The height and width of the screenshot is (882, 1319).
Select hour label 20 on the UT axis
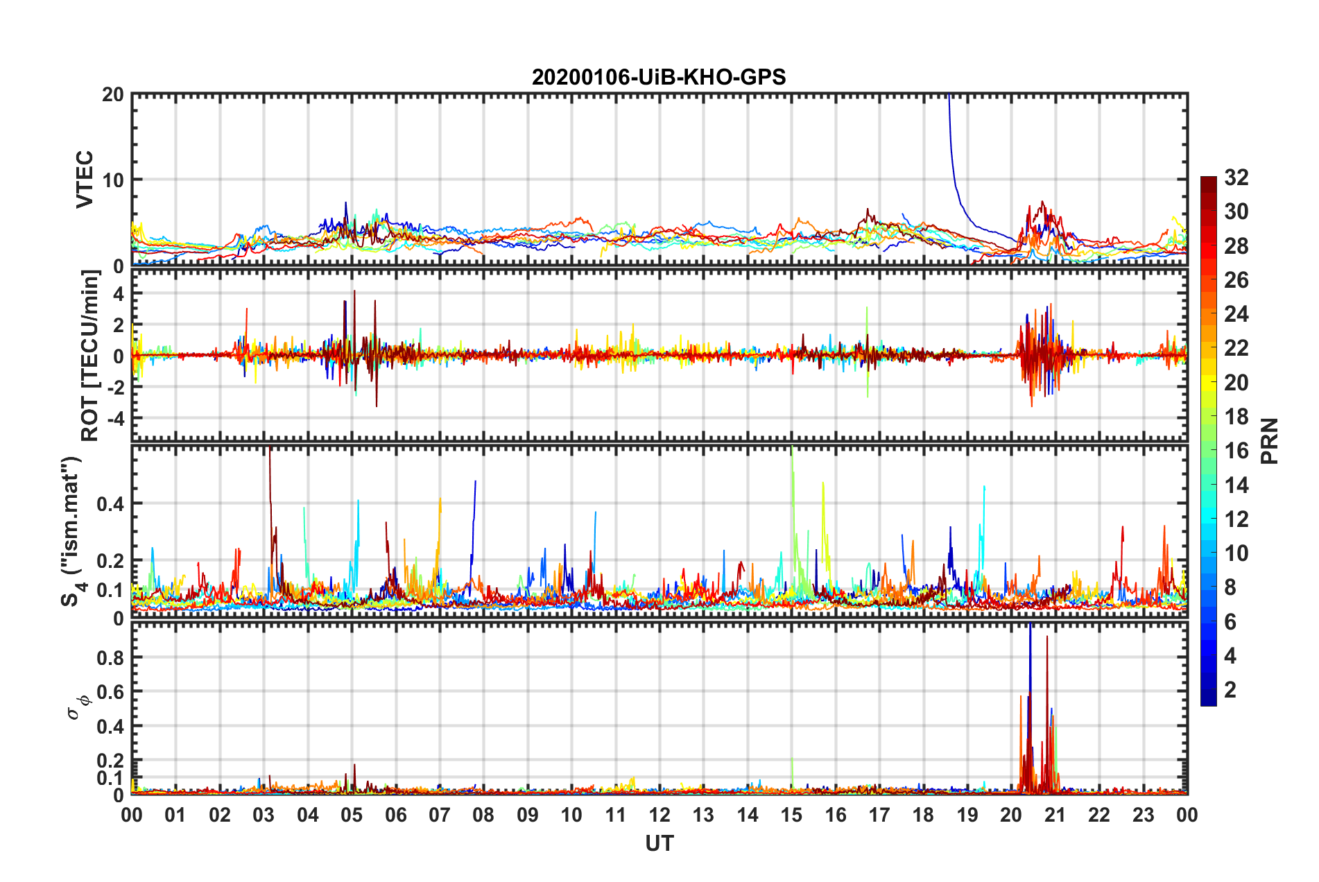click(x=1011, y=815)
